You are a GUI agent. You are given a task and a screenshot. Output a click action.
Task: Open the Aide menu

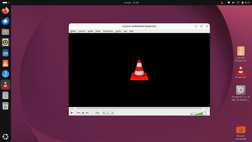[x=131, y=31]
